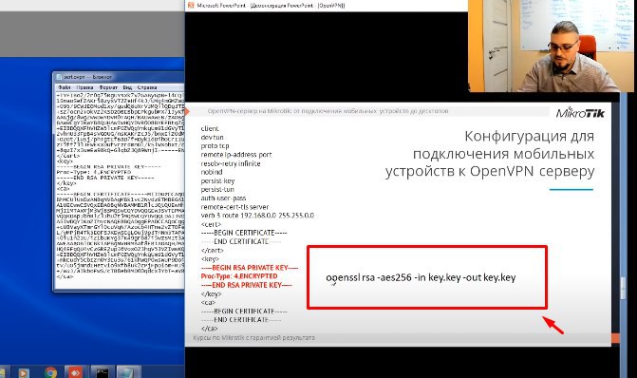Click 'Proc-Type: 4,ENCRYPTED' in Notepad text
637x378 pixels.
93,172
